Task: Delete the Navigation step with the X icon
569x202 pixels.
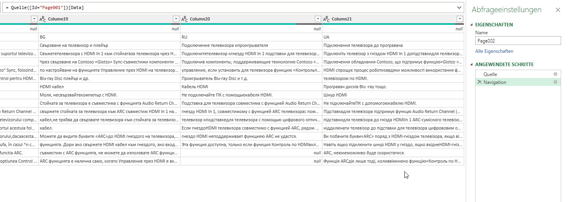Action: coord(480,82)
